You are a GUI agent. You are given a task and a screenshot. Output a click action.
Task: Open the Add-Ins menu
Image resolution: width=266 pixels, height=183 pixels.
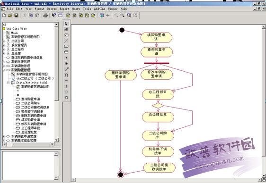click(x=99, y=9)
